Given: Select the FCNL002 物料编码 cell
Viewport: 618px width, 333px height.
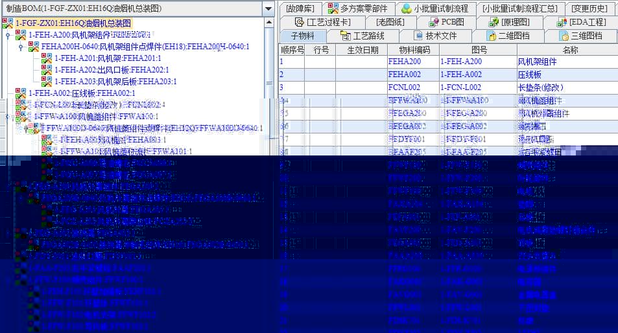Looking at the screenshot, I should point(414,87).
